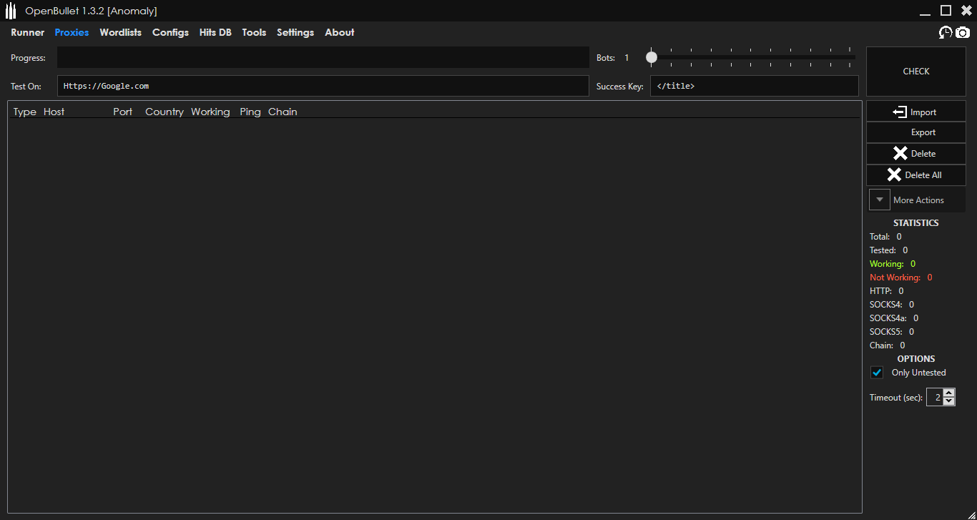Export the proxy list
The image size is (977, 520).
tap(916, 132)
